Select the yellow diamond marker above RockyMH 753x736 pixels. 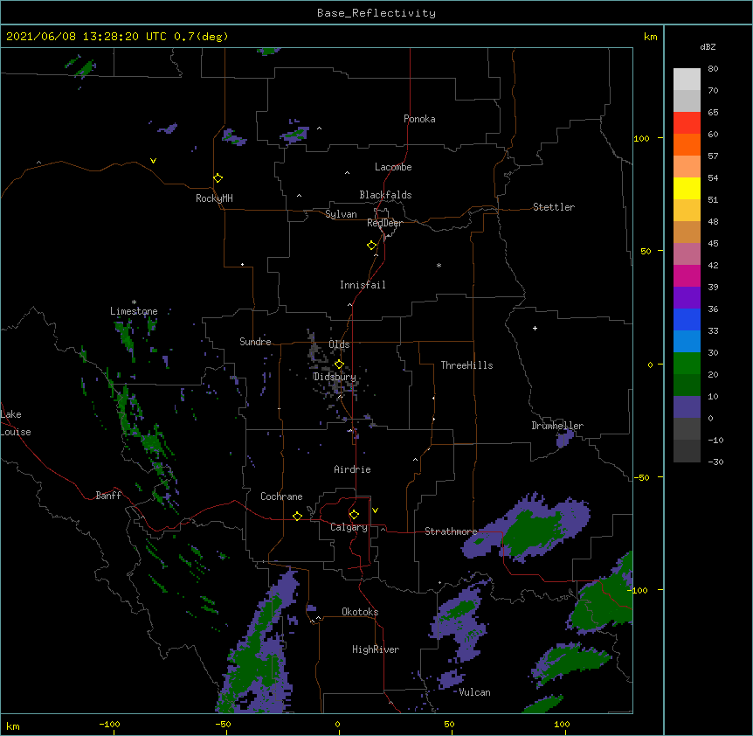pos(218,177)
